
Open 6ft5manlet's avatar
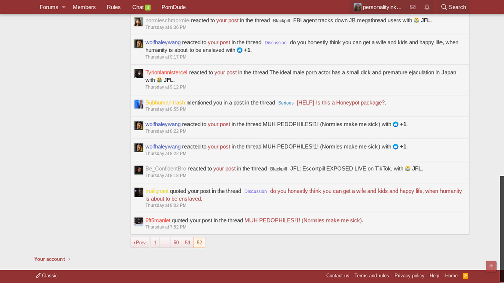[139, 222]
